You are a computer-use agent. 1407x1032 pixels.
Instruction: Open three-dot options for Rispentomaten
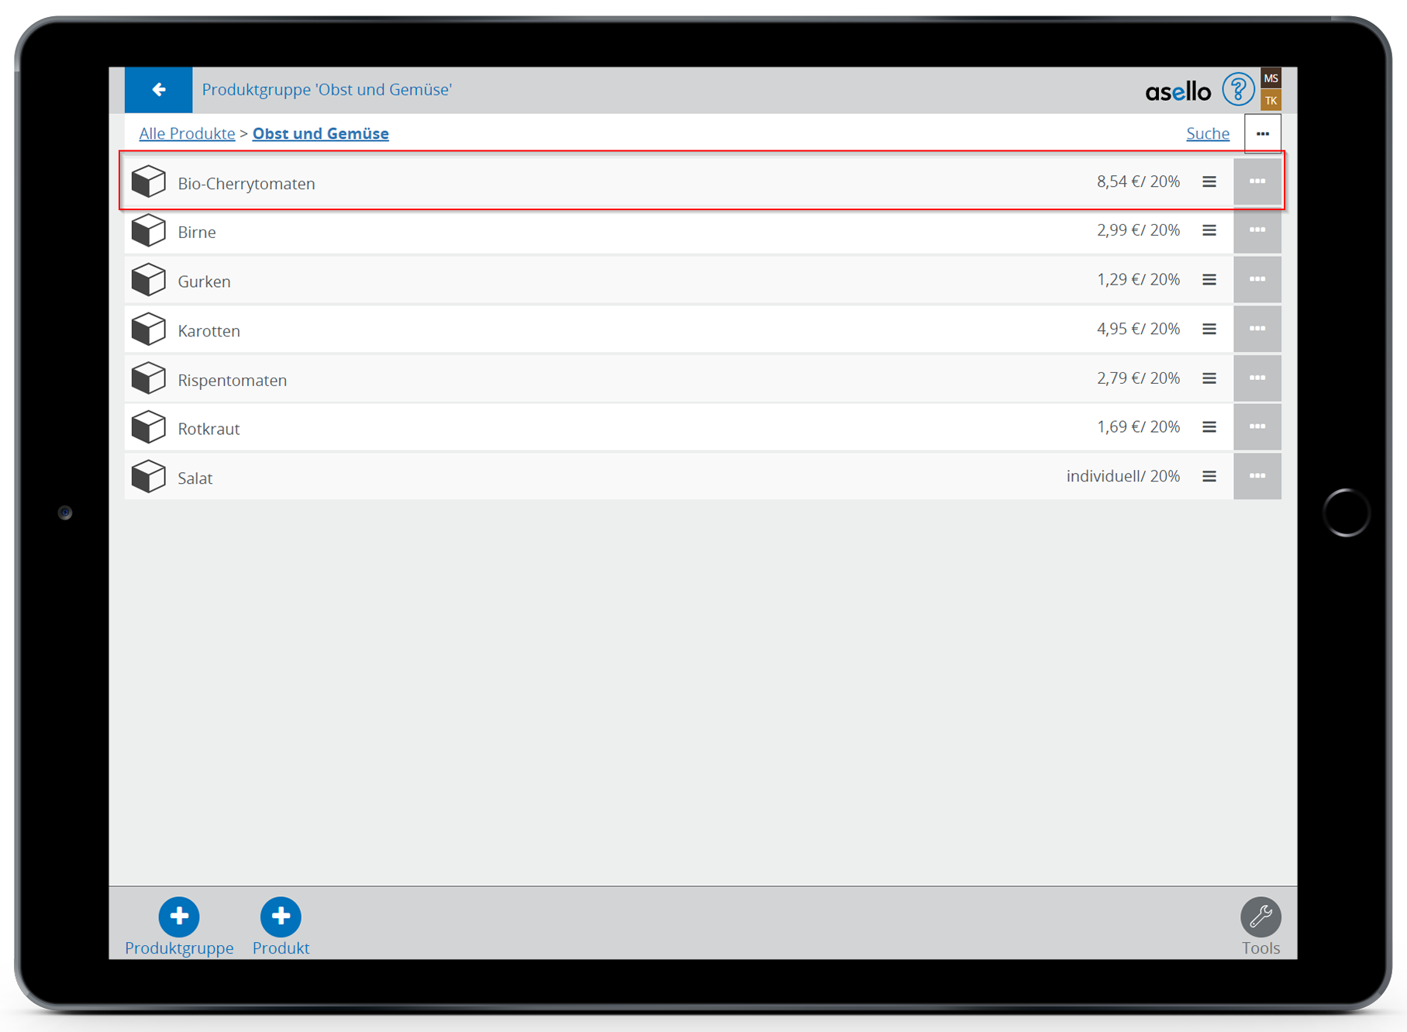(1257, 378)
